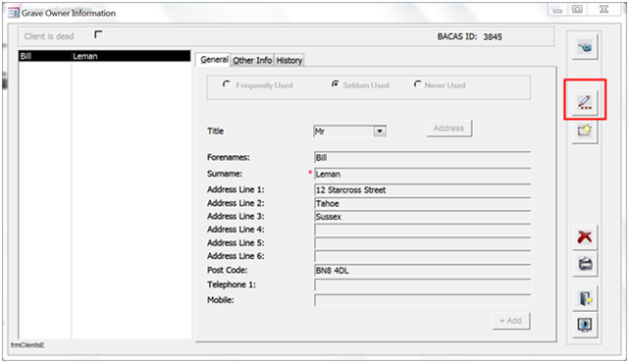The height and width of the screenshot is (362, 629).
Task: Click the Telephone 1 field
Action: tap(422, 285)
